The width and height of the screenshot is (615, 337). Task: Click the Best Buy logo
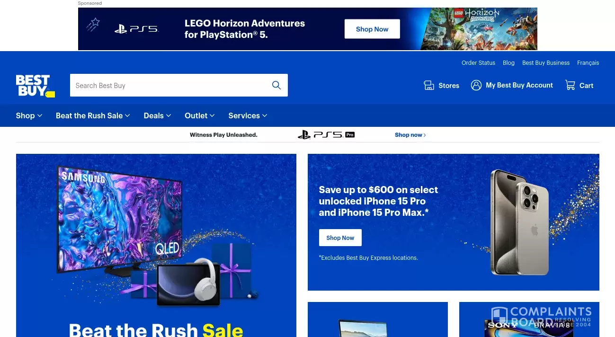pos(36,86)
